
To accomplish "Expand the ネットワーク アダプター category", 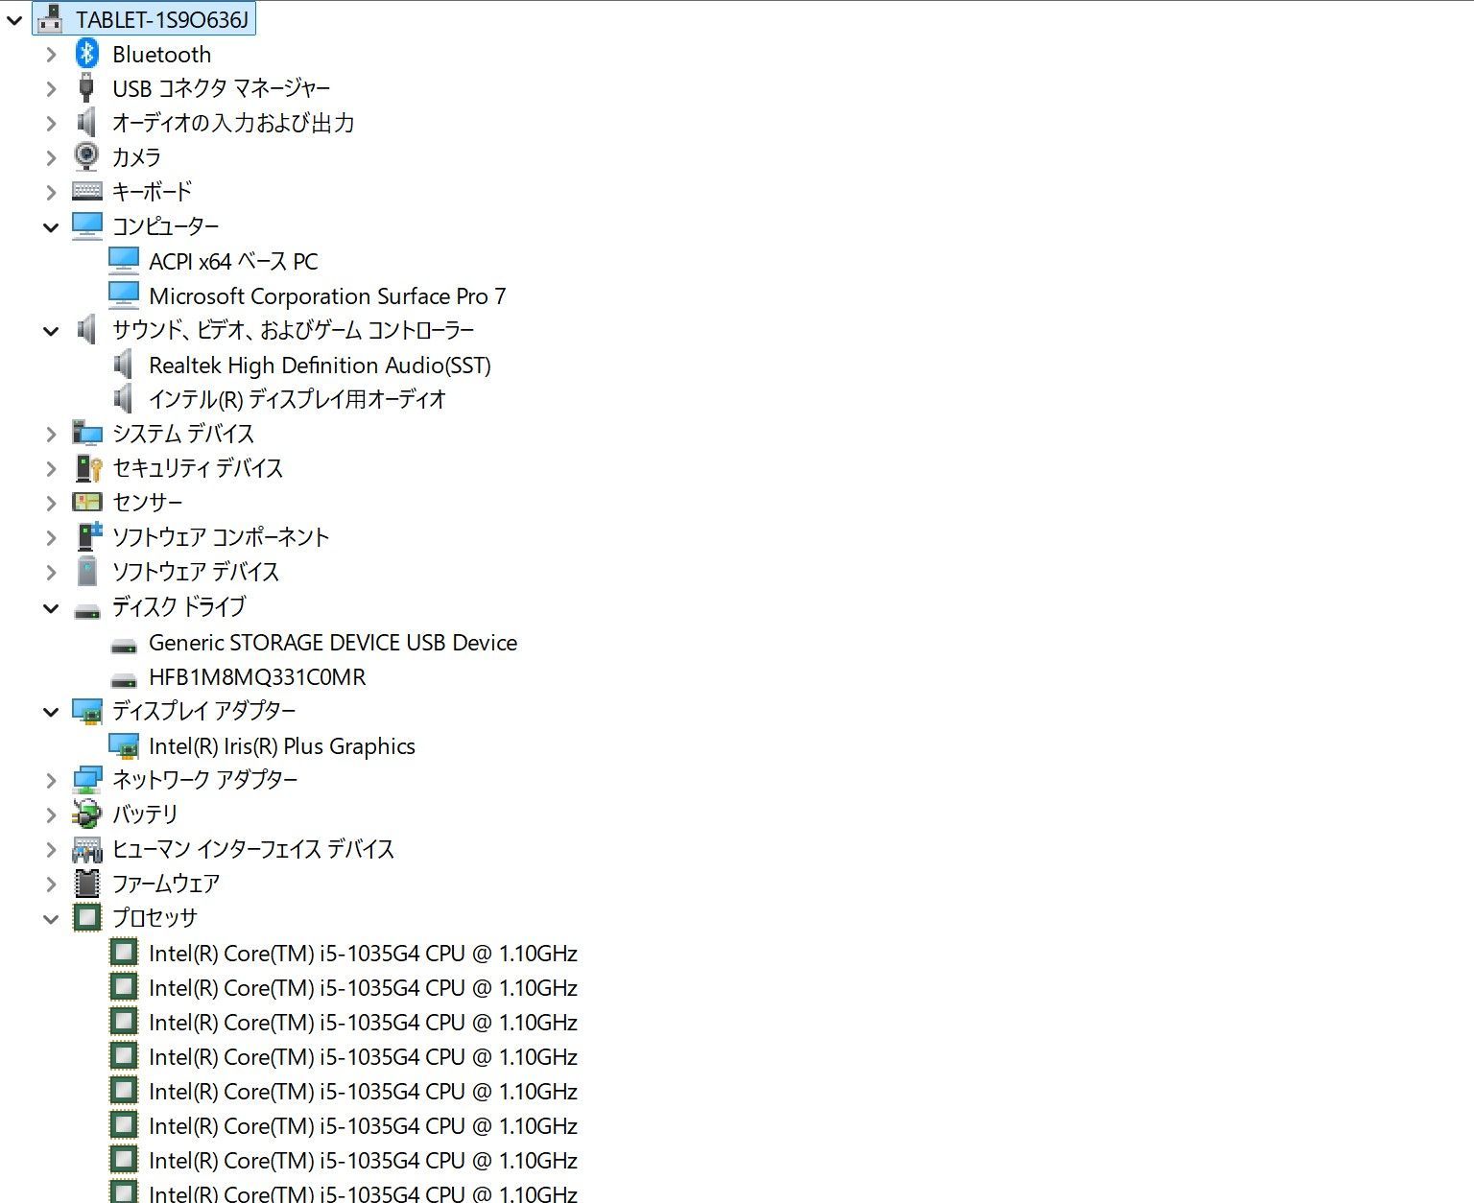I will tap(51, 781).
